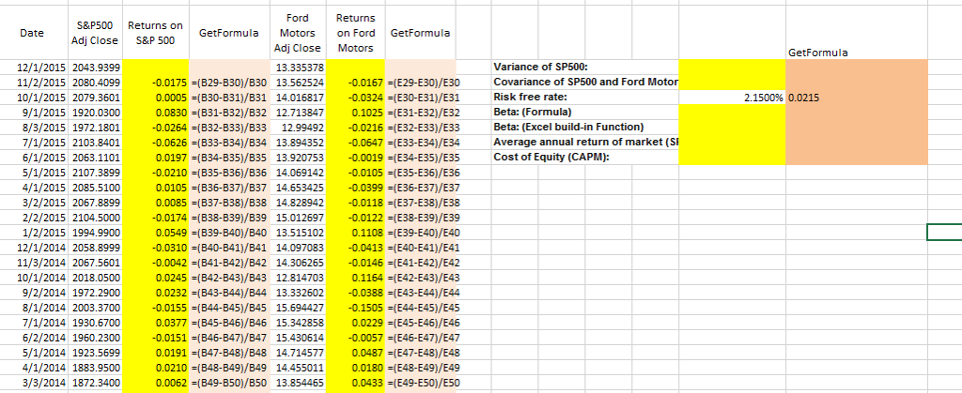This screenshot has width=962, height=393.
Task: Click the date cell 9/1/2015
Action: [x=36, y=112]
